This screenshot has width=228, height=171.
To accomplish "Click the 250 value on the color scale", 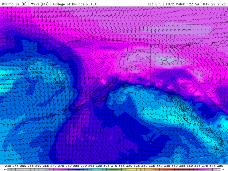I will [x=23, y=166].
